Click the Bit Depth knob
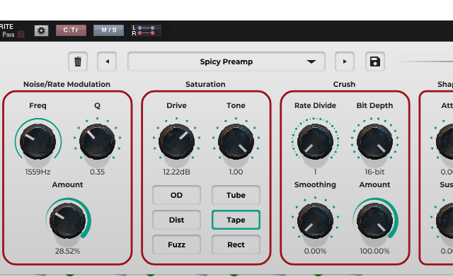The height and width of the screenshot is (277, 453). pyautogui.click(x=374, y=141)
